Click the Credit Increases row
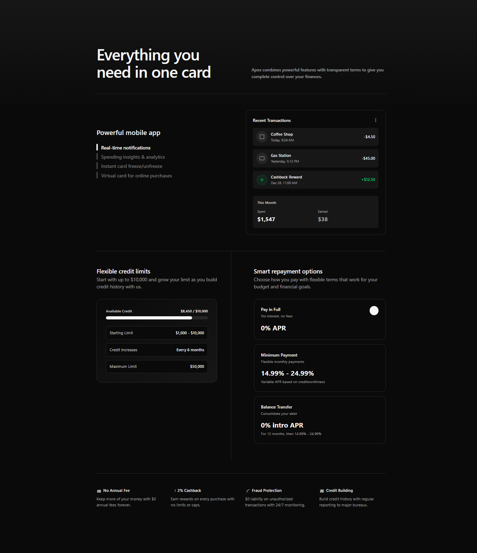 pos(157,350)
